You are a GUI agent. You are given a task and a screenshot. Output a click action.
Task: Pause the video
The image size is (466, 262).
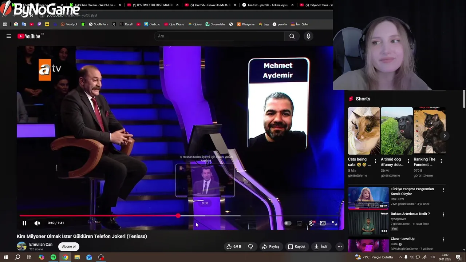click(x=24, y=223)
